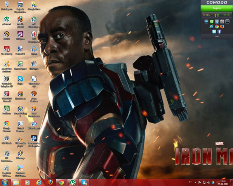Open Skype from the taskbar
Screen dimensions: 233x186
point(83,182)
